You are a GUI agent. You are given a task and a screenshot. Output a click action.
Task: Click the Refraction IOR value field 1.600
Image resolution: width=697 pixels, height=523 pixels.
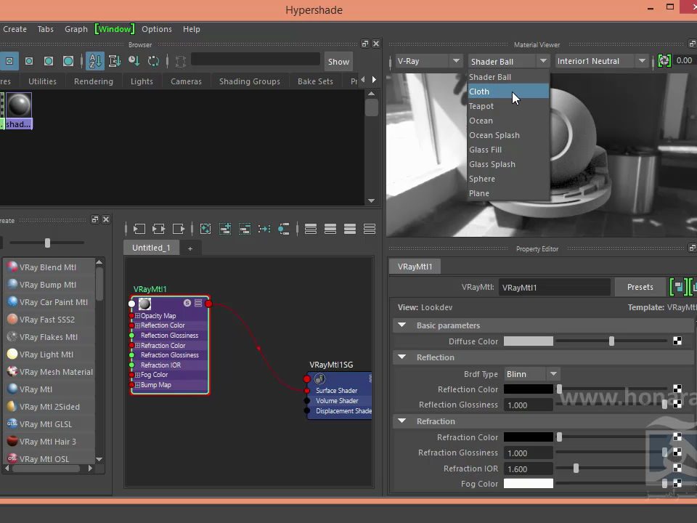(529, 469)
